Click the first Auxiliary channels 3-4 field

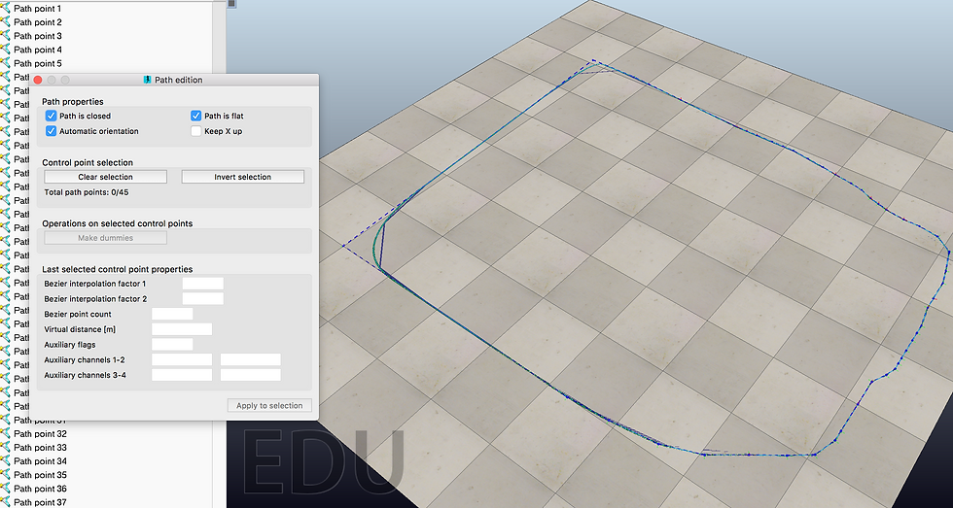tap(182, 375)
